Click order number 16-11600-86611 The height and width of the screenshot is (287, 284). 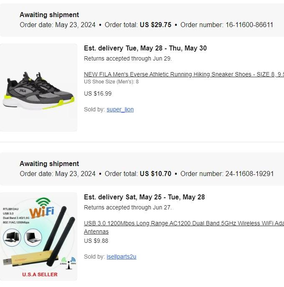tap(248, 25)
